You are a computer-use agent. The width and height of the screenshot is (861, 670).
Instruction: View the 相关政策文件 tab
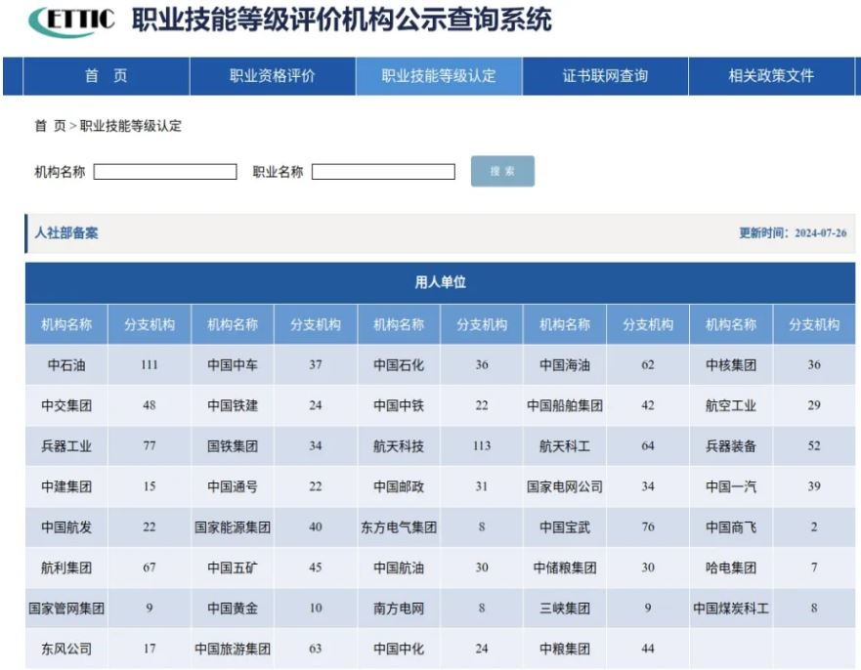point(771,76)
